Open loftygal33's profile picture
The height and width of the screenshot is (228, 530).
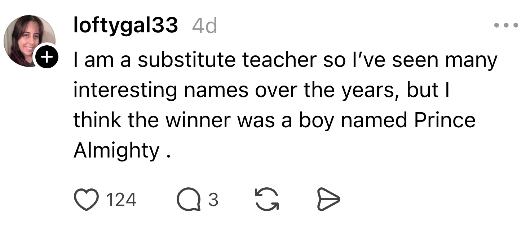30,41
